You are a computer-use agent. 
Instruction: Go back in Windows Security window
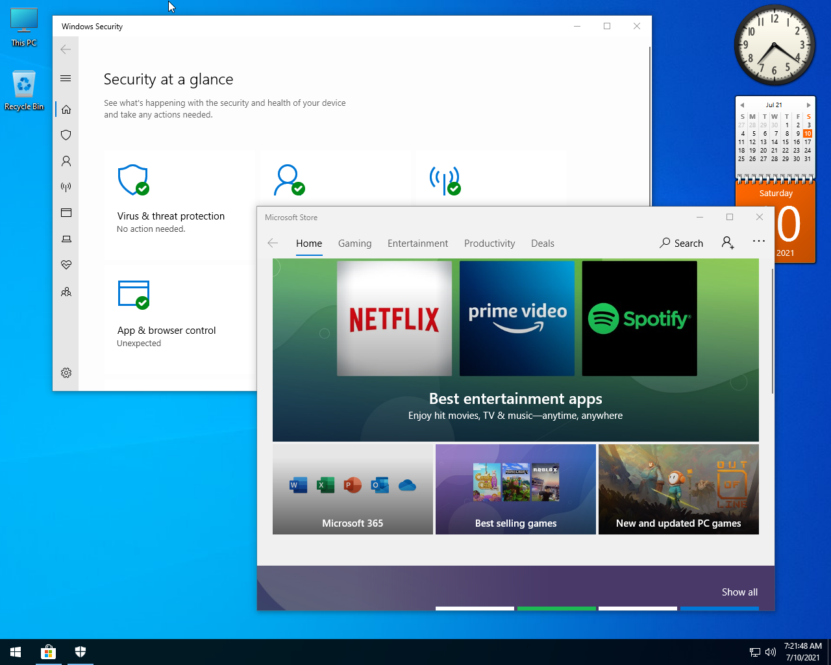[x=66, y=49]
